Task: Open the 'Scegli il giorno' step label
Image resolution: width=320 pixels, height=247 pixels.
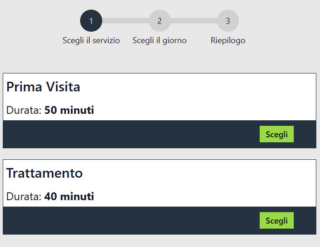Action: click(159, 40)
